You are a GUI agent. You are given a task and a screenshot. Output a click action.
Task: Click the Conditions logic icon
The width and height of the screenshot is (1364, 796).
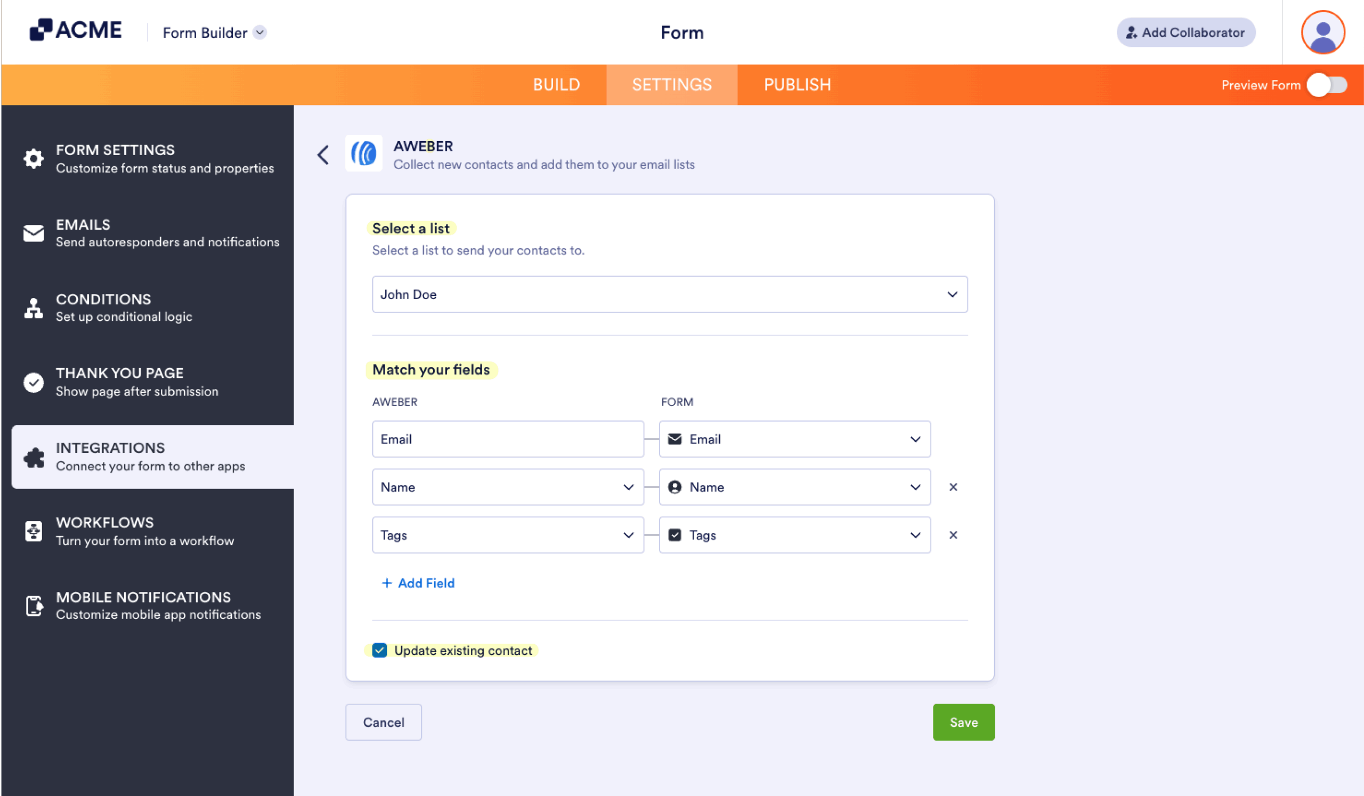tap(33, 308)
